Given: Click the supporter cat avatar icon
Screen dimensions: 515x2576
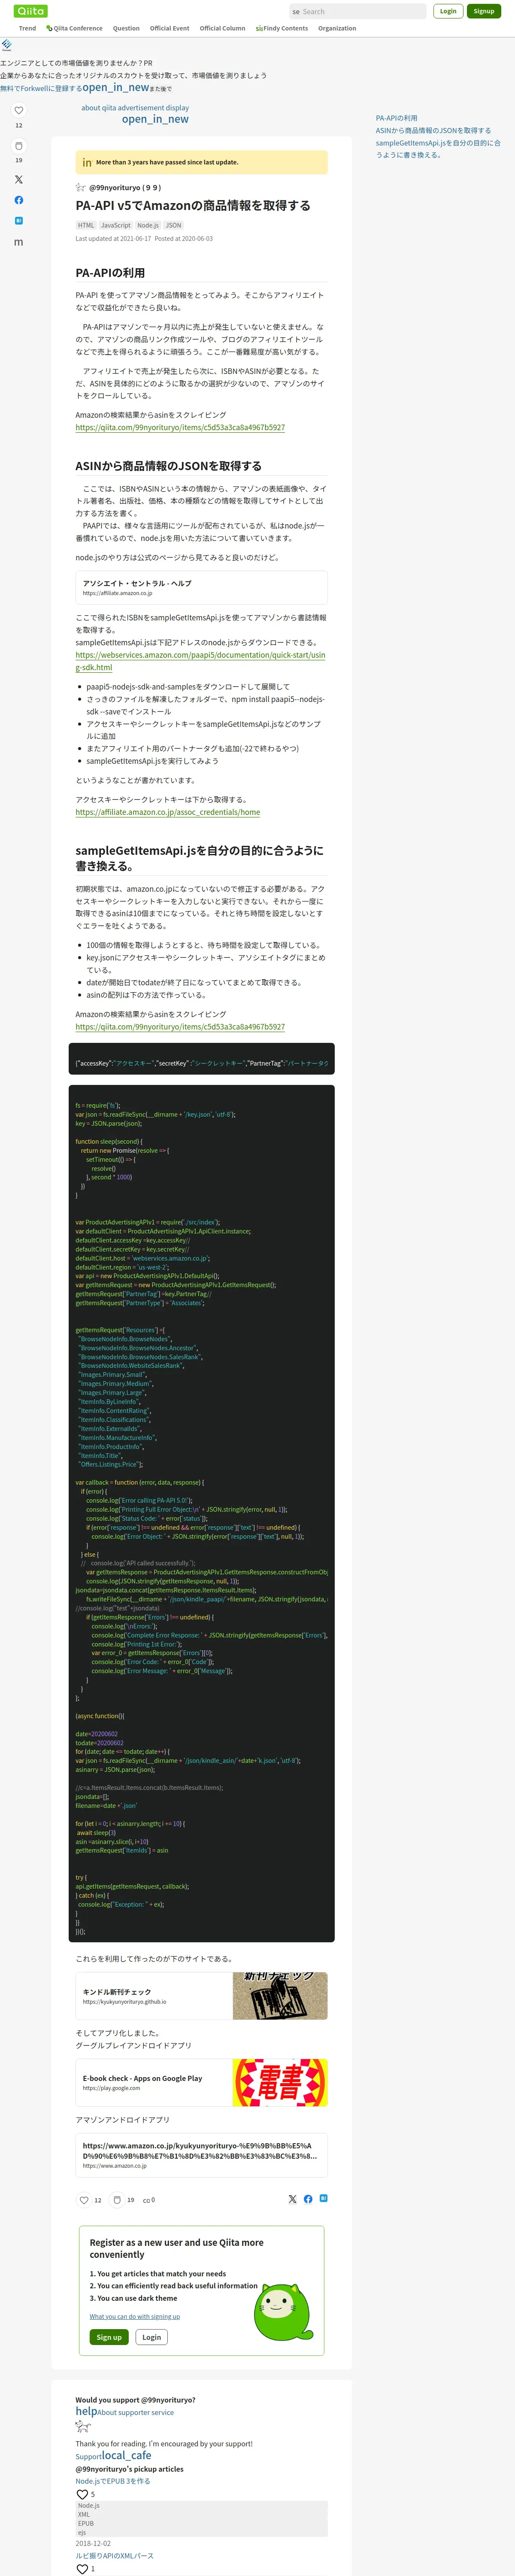Looking at the screenshot, I should (83, 2427).
